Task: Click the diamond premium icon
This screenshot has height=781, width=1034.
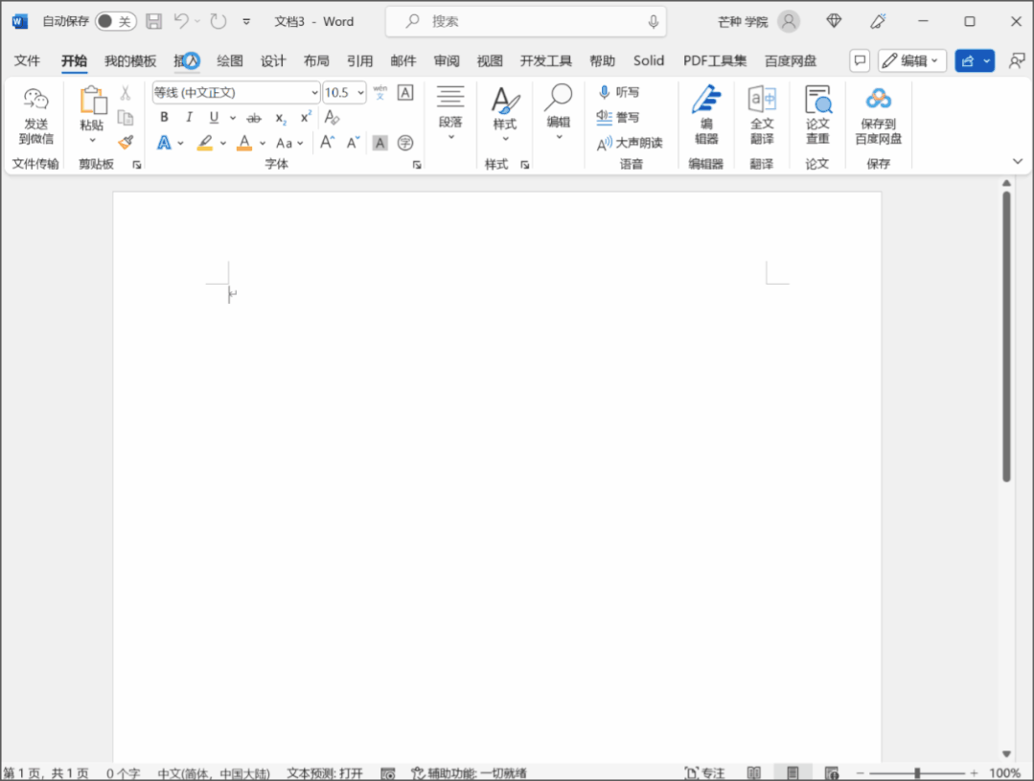Action: [x=834, y=21]
